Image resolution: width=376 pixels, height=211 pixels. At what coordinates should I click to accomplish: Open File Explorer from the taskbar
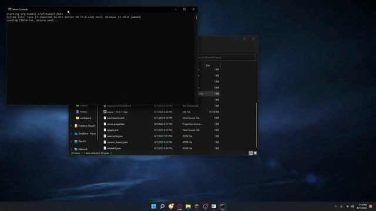(188, 206)
